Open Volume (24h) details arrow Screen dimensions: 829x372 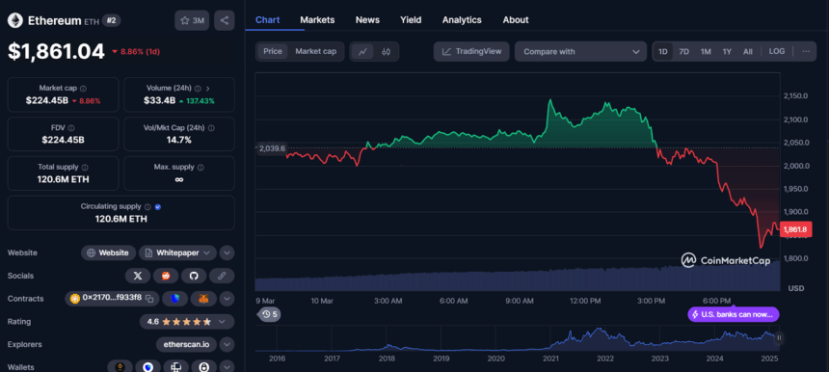coord(208,89)
